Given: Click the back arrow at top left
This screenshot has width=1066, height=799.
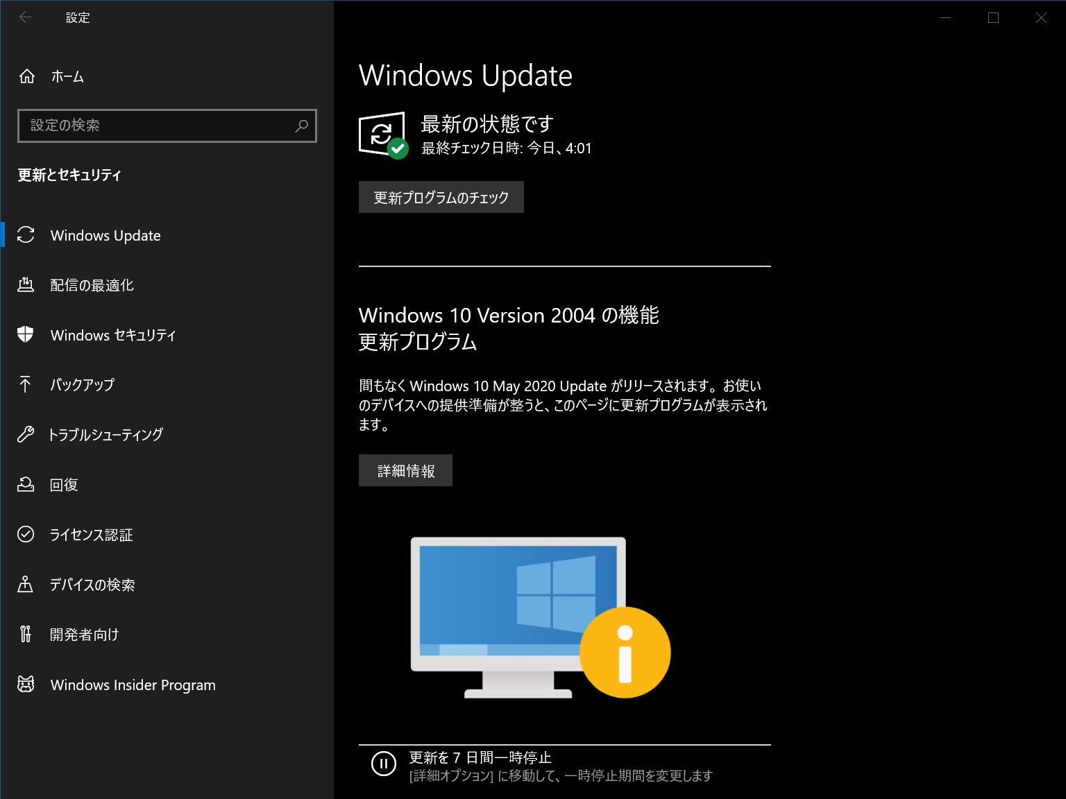Looking at the screenshot, I should (26, 17).
